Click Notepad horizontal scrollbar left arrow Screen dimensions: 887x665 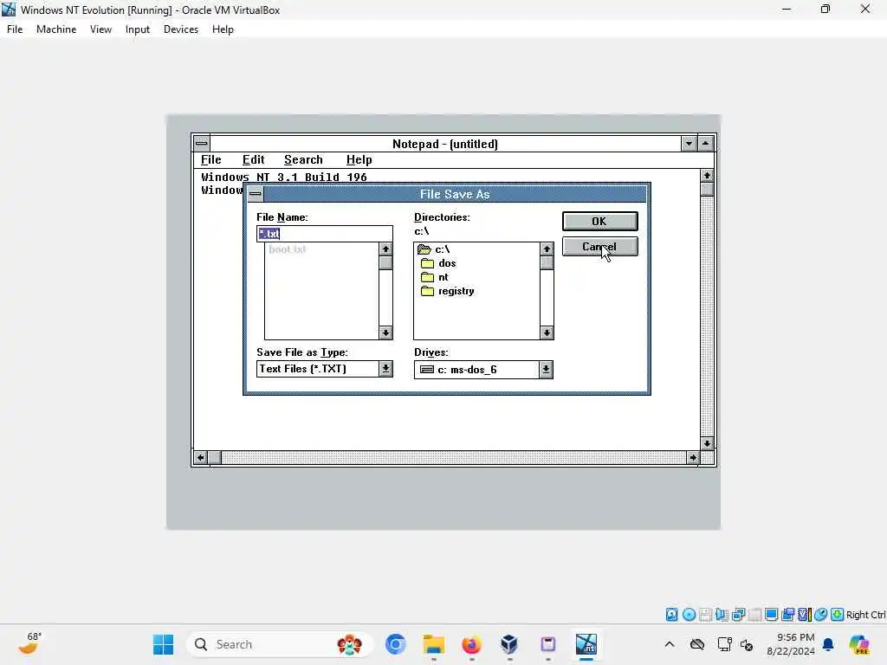click(x=200, y=457)
